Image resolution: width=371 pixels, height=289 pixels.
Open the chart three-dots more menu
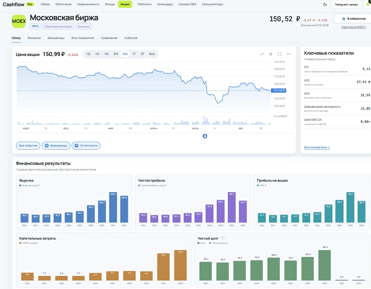pos(288,54)
